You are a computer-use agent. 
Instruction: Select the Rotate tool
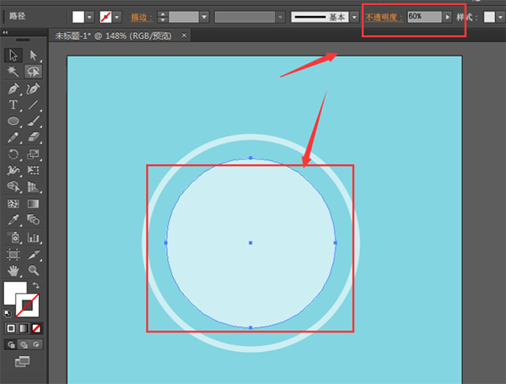pos(13,154)
